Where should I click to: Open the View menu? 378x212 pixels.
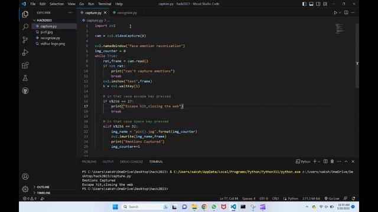click(71, 4)
